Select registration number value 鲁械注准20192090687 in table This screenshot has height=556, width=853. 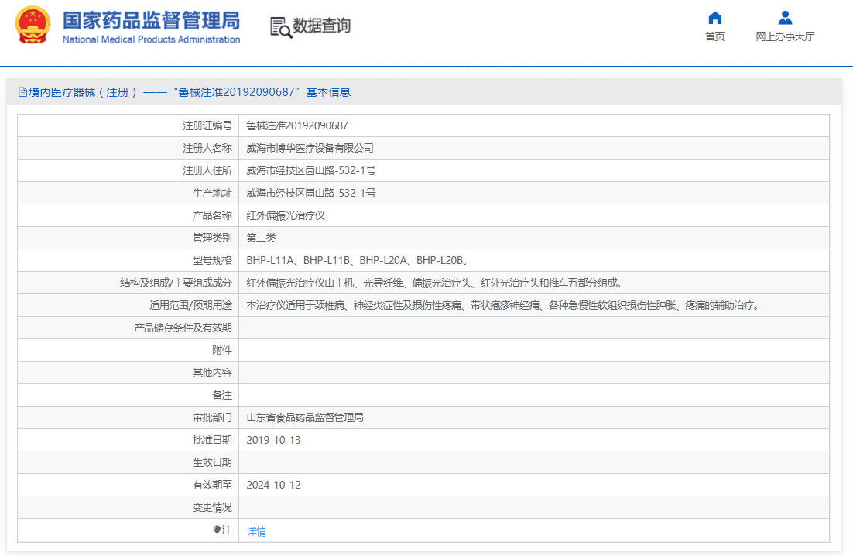pyautogui.click(x=297, y=125)
